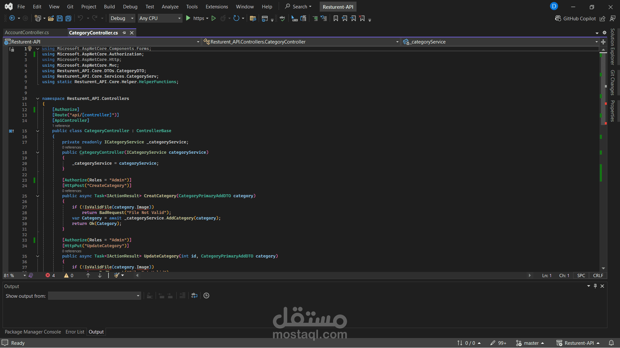Start debugging with the green https play button
Image resolution: width=620 pixels, height=348 pixels.
(188, 18)
